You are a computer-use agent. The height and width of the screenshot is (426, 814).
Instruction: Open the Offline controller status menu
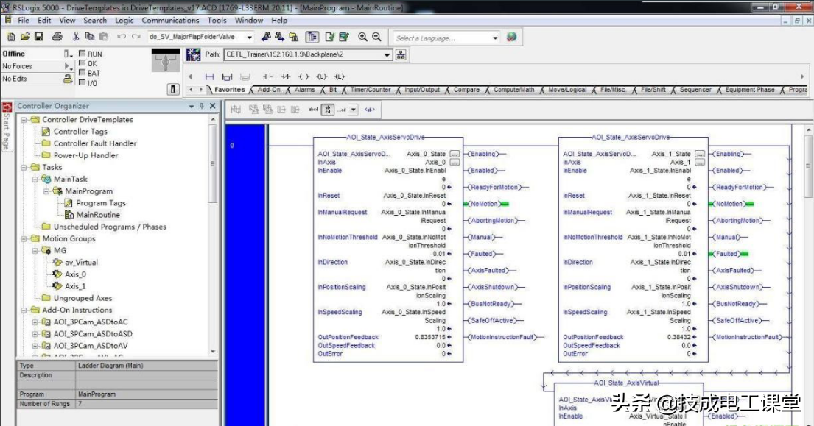68,54
